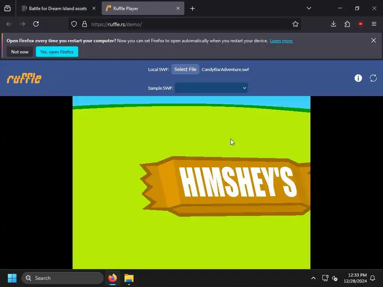Open the extensions puzzle icon

347,24
